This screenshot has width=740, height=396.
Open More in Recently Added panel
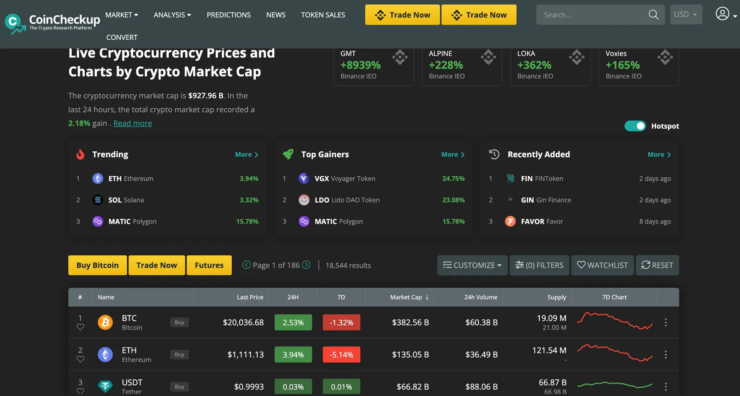coord(659,155)
